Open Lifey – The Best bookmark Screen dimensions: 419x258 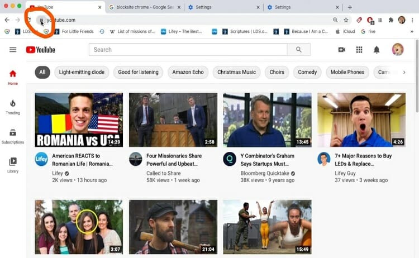pos(182,31)
